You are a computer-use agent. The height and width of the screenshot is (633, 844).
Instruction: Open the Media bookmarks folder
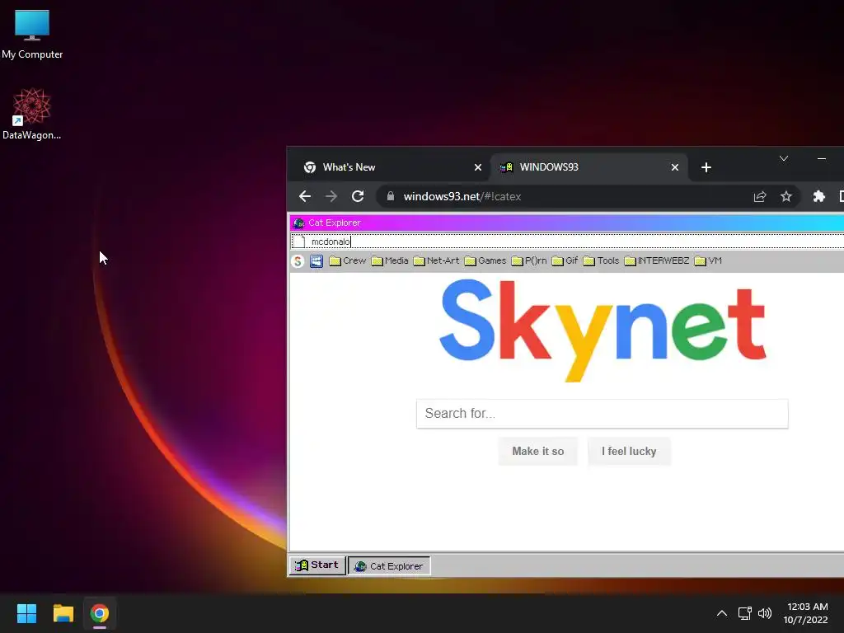pos(390,261)
